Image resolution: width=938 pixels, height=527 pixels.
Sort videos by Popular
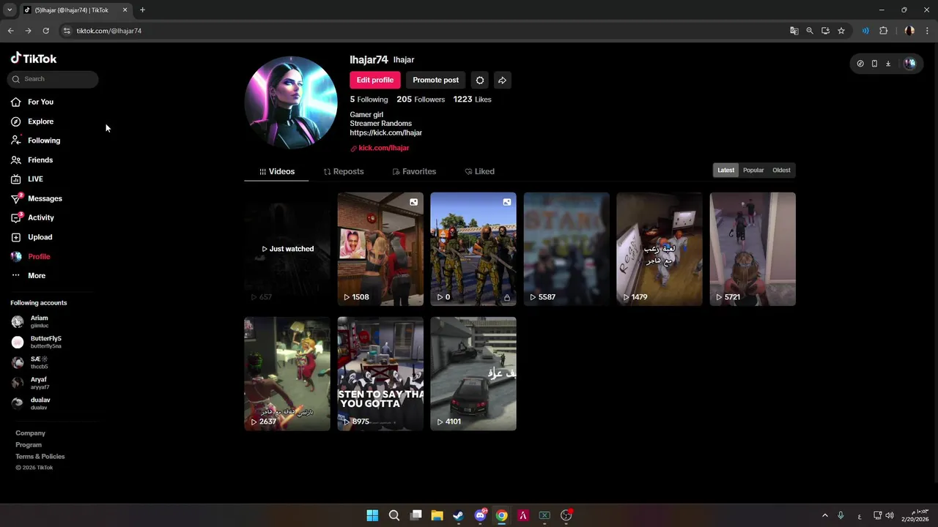(753, 170)
